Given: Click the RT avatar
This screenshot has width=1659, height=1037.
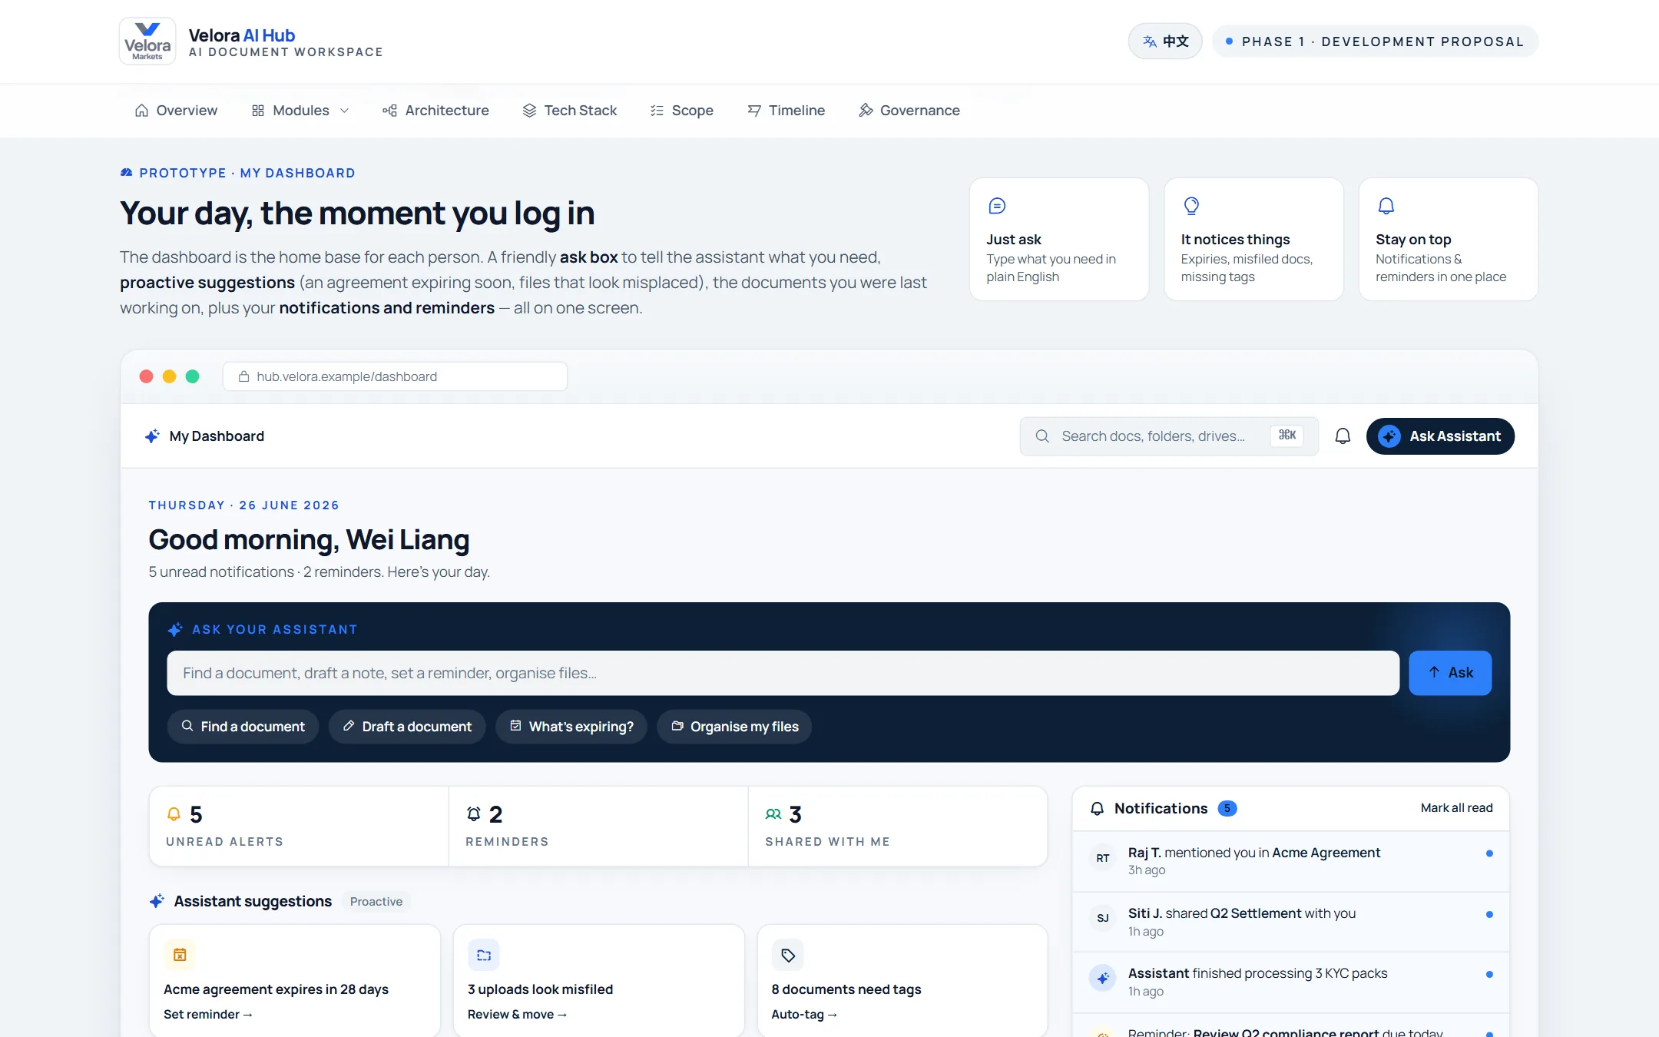Looking at the screenshot, I should click(x=1103, y=858).
